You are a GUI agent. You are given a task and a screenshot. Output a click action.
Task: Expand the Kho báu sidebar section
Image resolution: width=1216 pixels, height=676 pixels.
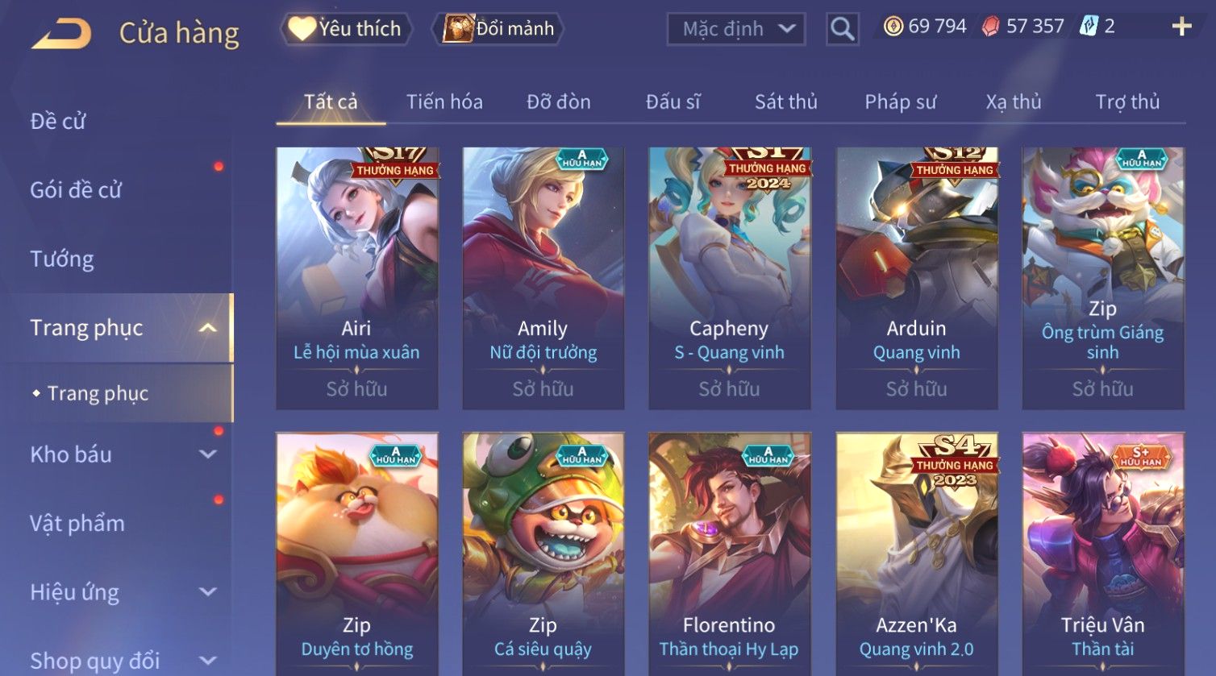pos(207,454)
